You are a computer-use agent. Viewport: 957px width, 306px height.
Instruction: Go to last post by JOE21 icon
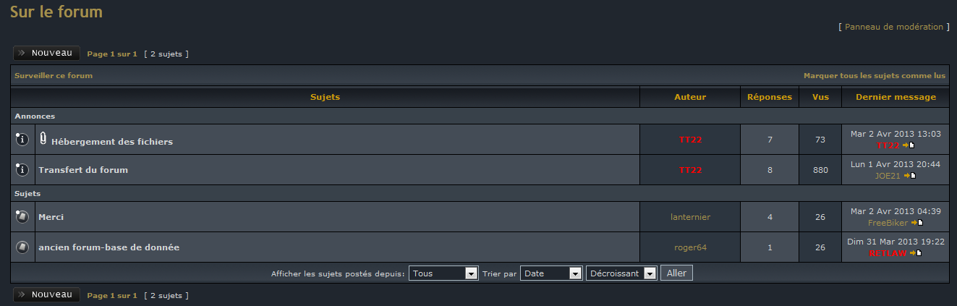pos(910,175)
